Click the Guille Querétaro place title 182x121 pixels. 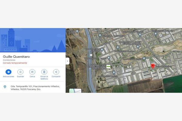click(16, 57)
